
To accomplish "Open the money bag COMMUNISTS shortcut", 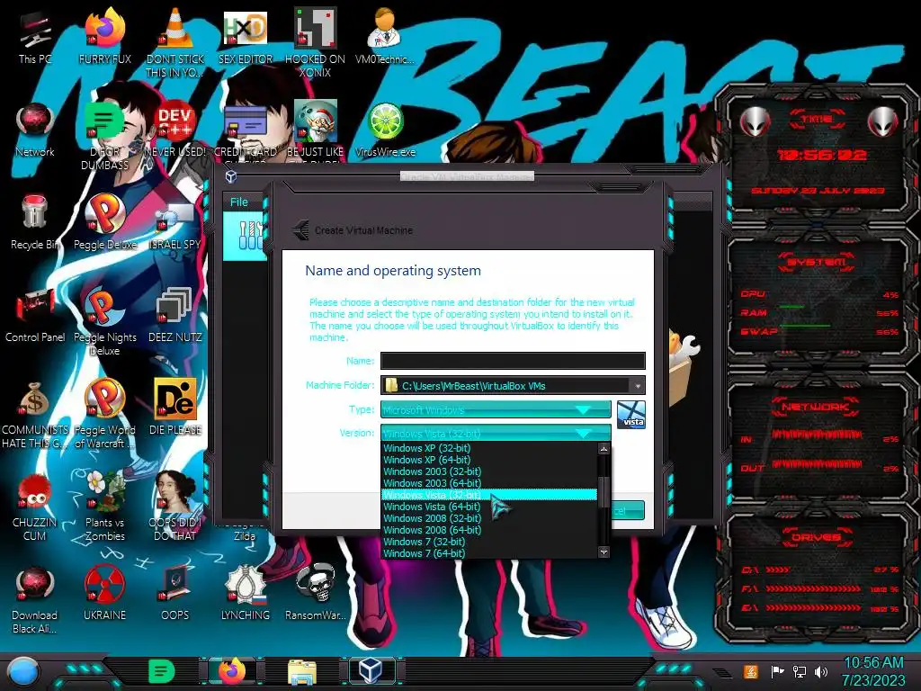I will point(35,415).
